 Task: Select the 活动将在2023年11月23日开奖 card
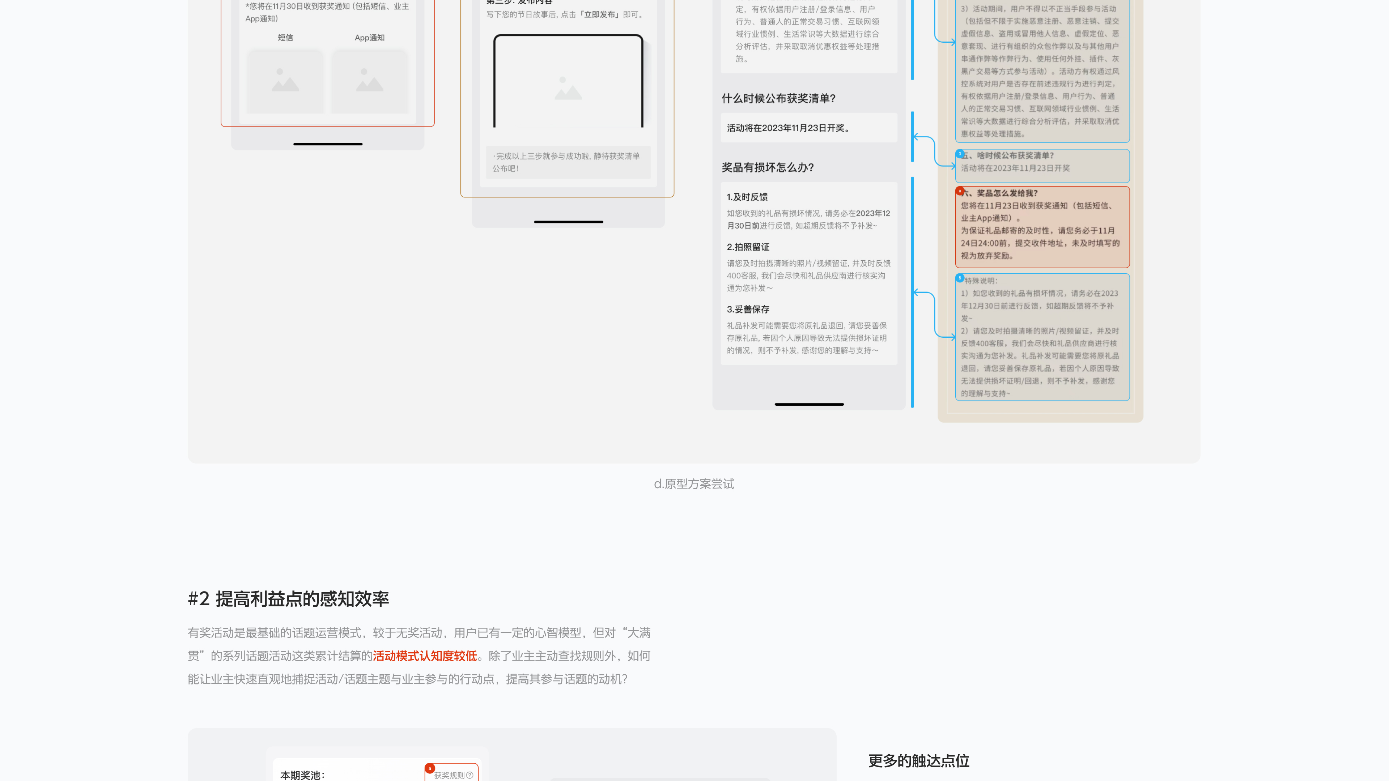click(x=808, y=128)
